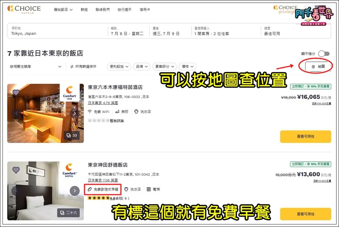Open the 尋找飯店 dropdown menu
The width and height of the screenshot is (339, 227).
tap(63, 10)
